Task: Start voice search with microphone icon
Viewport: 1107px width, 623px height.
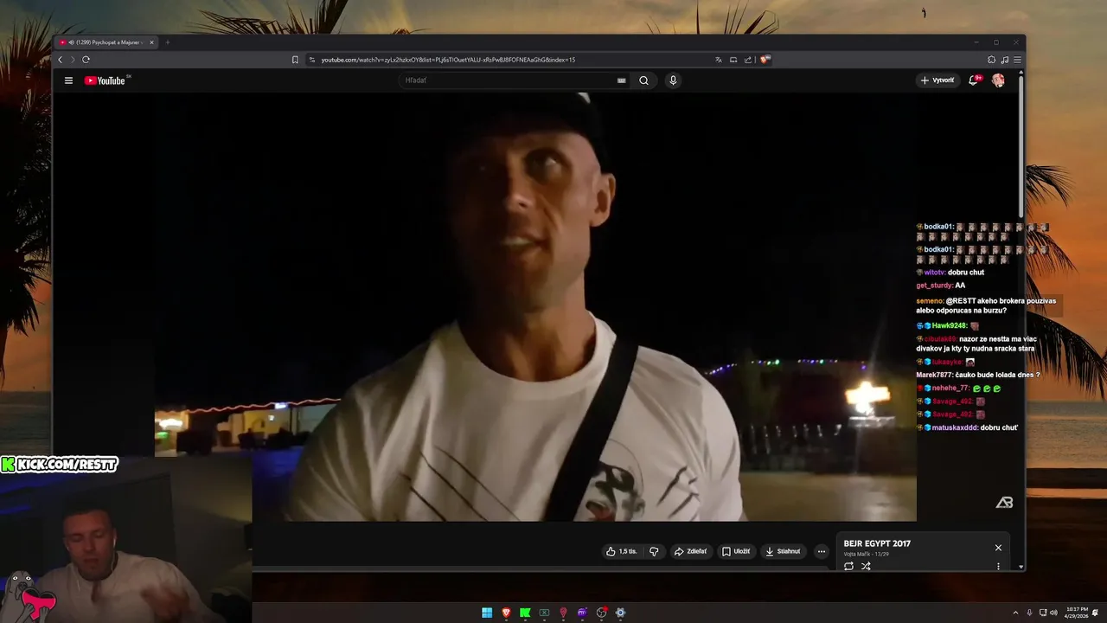Action: coord(673,80)
